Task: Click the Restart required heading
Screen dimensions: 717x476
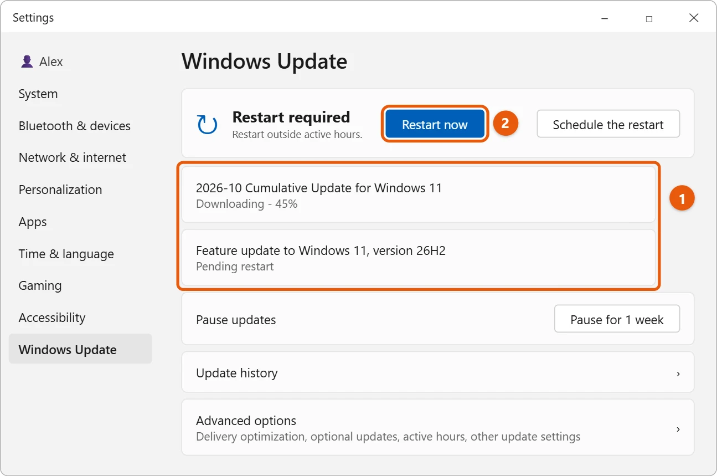Action: [x=291, y=117]
